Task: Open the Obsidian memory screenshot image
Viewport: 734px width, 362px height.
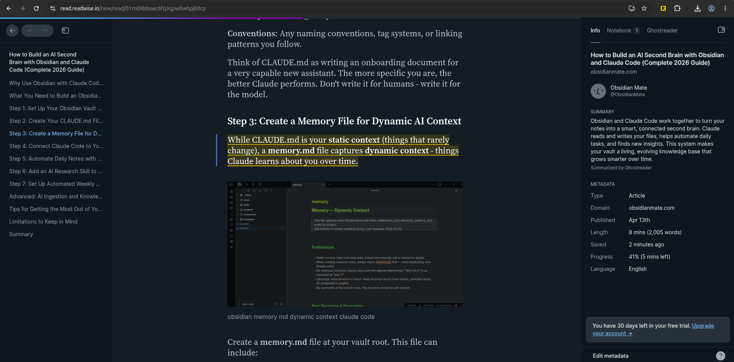Action: (345, 244)
